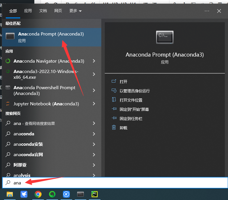Open the three-dot options menu
This screenshot has width=228, height=200.
207,11
